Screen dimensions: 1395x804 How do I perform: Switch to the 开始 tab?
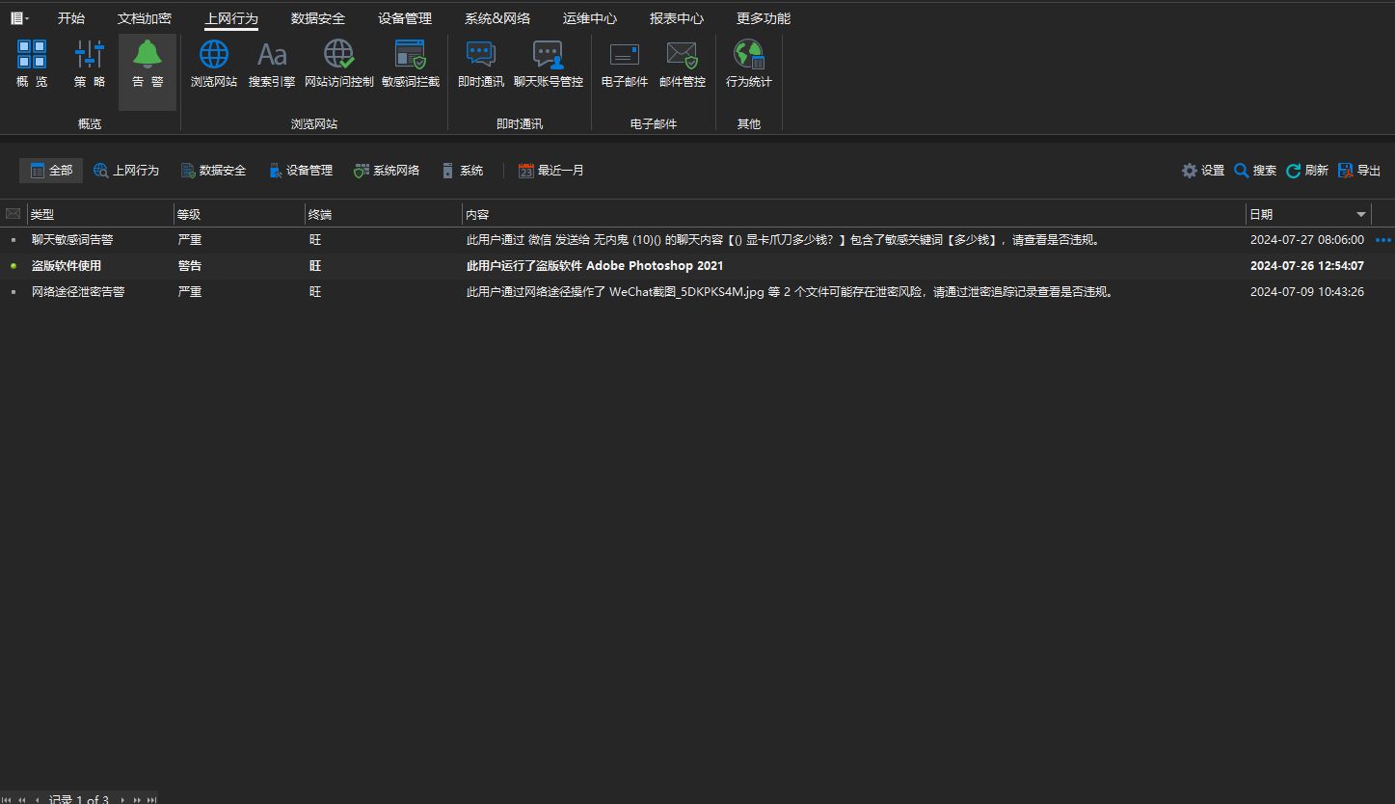pyautogui.click(x=71, y=18)
